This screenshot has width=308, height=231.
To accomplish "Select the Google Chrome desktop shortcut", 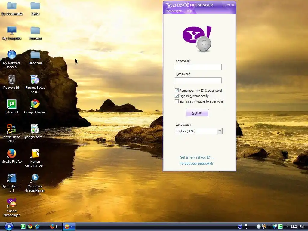I will pos(35,107).
